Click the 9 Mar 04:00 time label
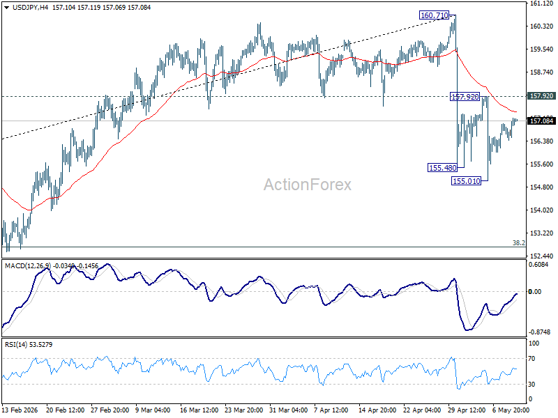 click(153, 410)
